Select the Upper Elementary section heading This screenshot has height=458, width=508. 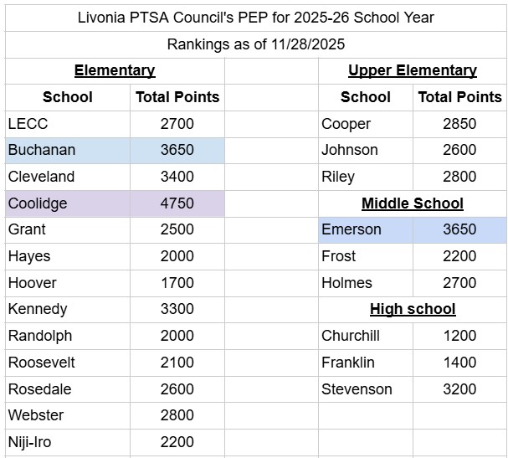(413, 71)
